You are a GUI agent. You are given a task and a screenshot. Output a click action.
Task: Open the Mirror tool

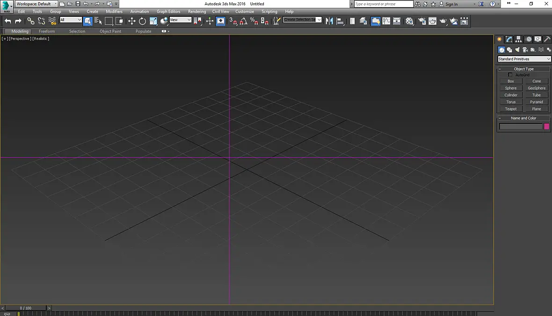(329, 21)
